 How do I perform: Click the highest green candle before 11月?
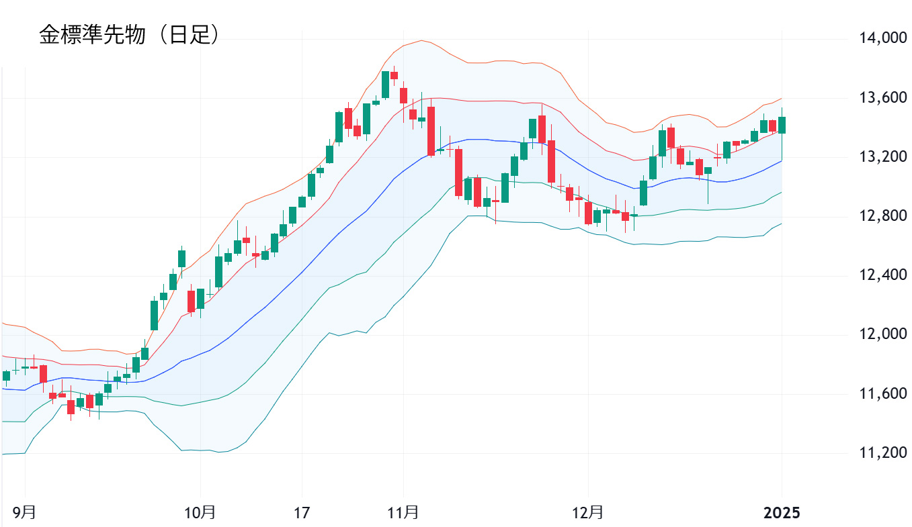click(x=385, y=84)
